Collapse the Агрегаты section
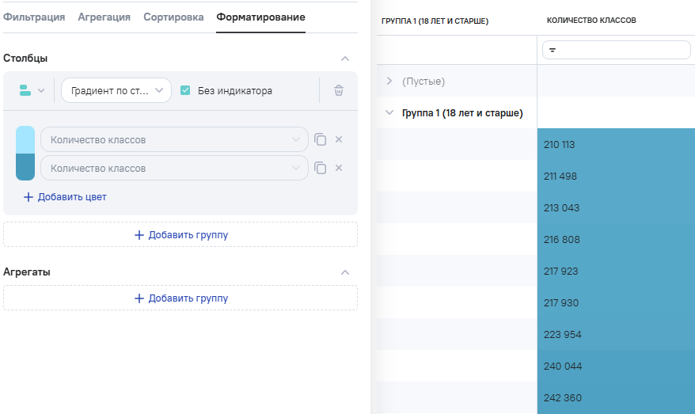 [x=344, y=272]
